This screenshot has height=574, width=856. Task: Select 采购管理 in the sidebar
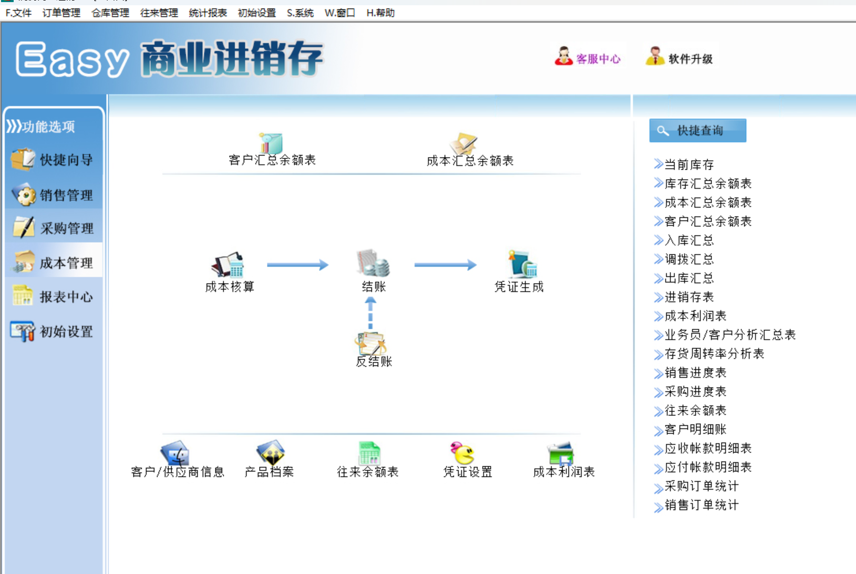point(53,228)
